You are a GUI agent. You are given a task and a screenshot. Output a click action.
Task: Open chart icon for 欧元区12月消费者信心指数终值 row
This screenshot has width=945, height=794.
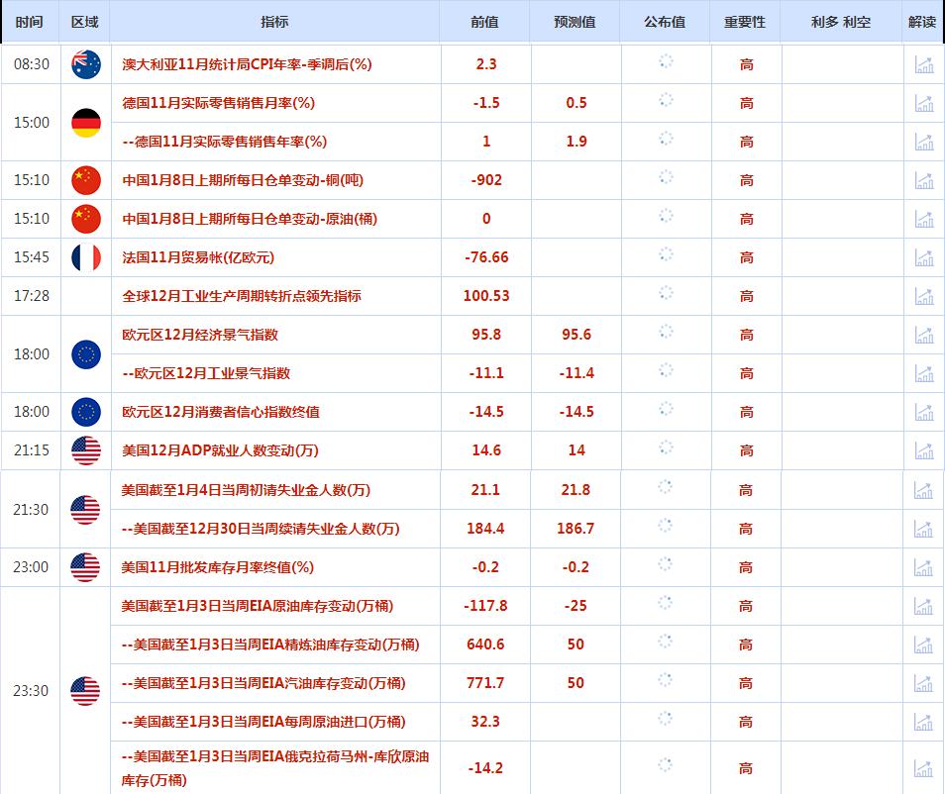pyautogui.click(x=924, y=412)
